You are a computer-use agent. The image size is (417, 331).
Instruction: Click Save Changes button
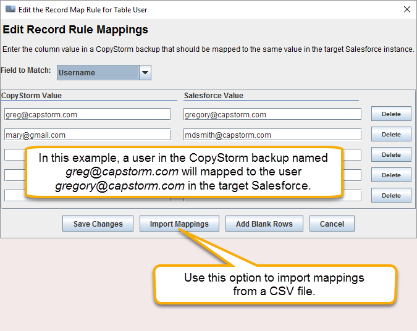[98, 224]
